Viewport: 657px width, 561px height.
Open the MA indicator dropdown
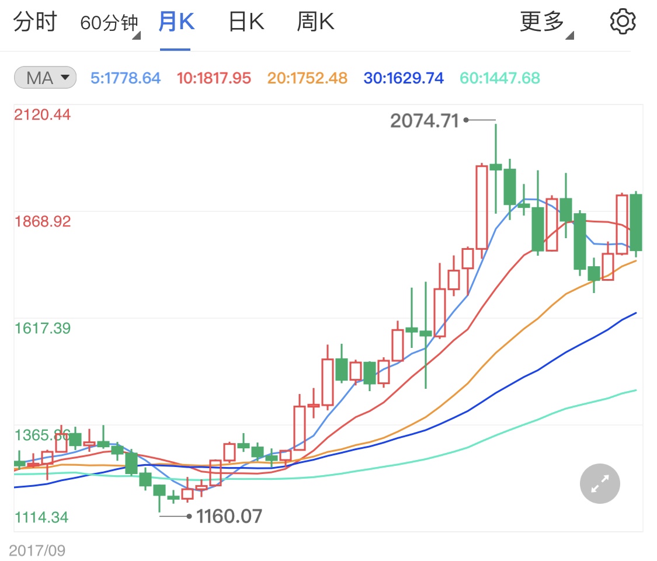pos(45,78)
